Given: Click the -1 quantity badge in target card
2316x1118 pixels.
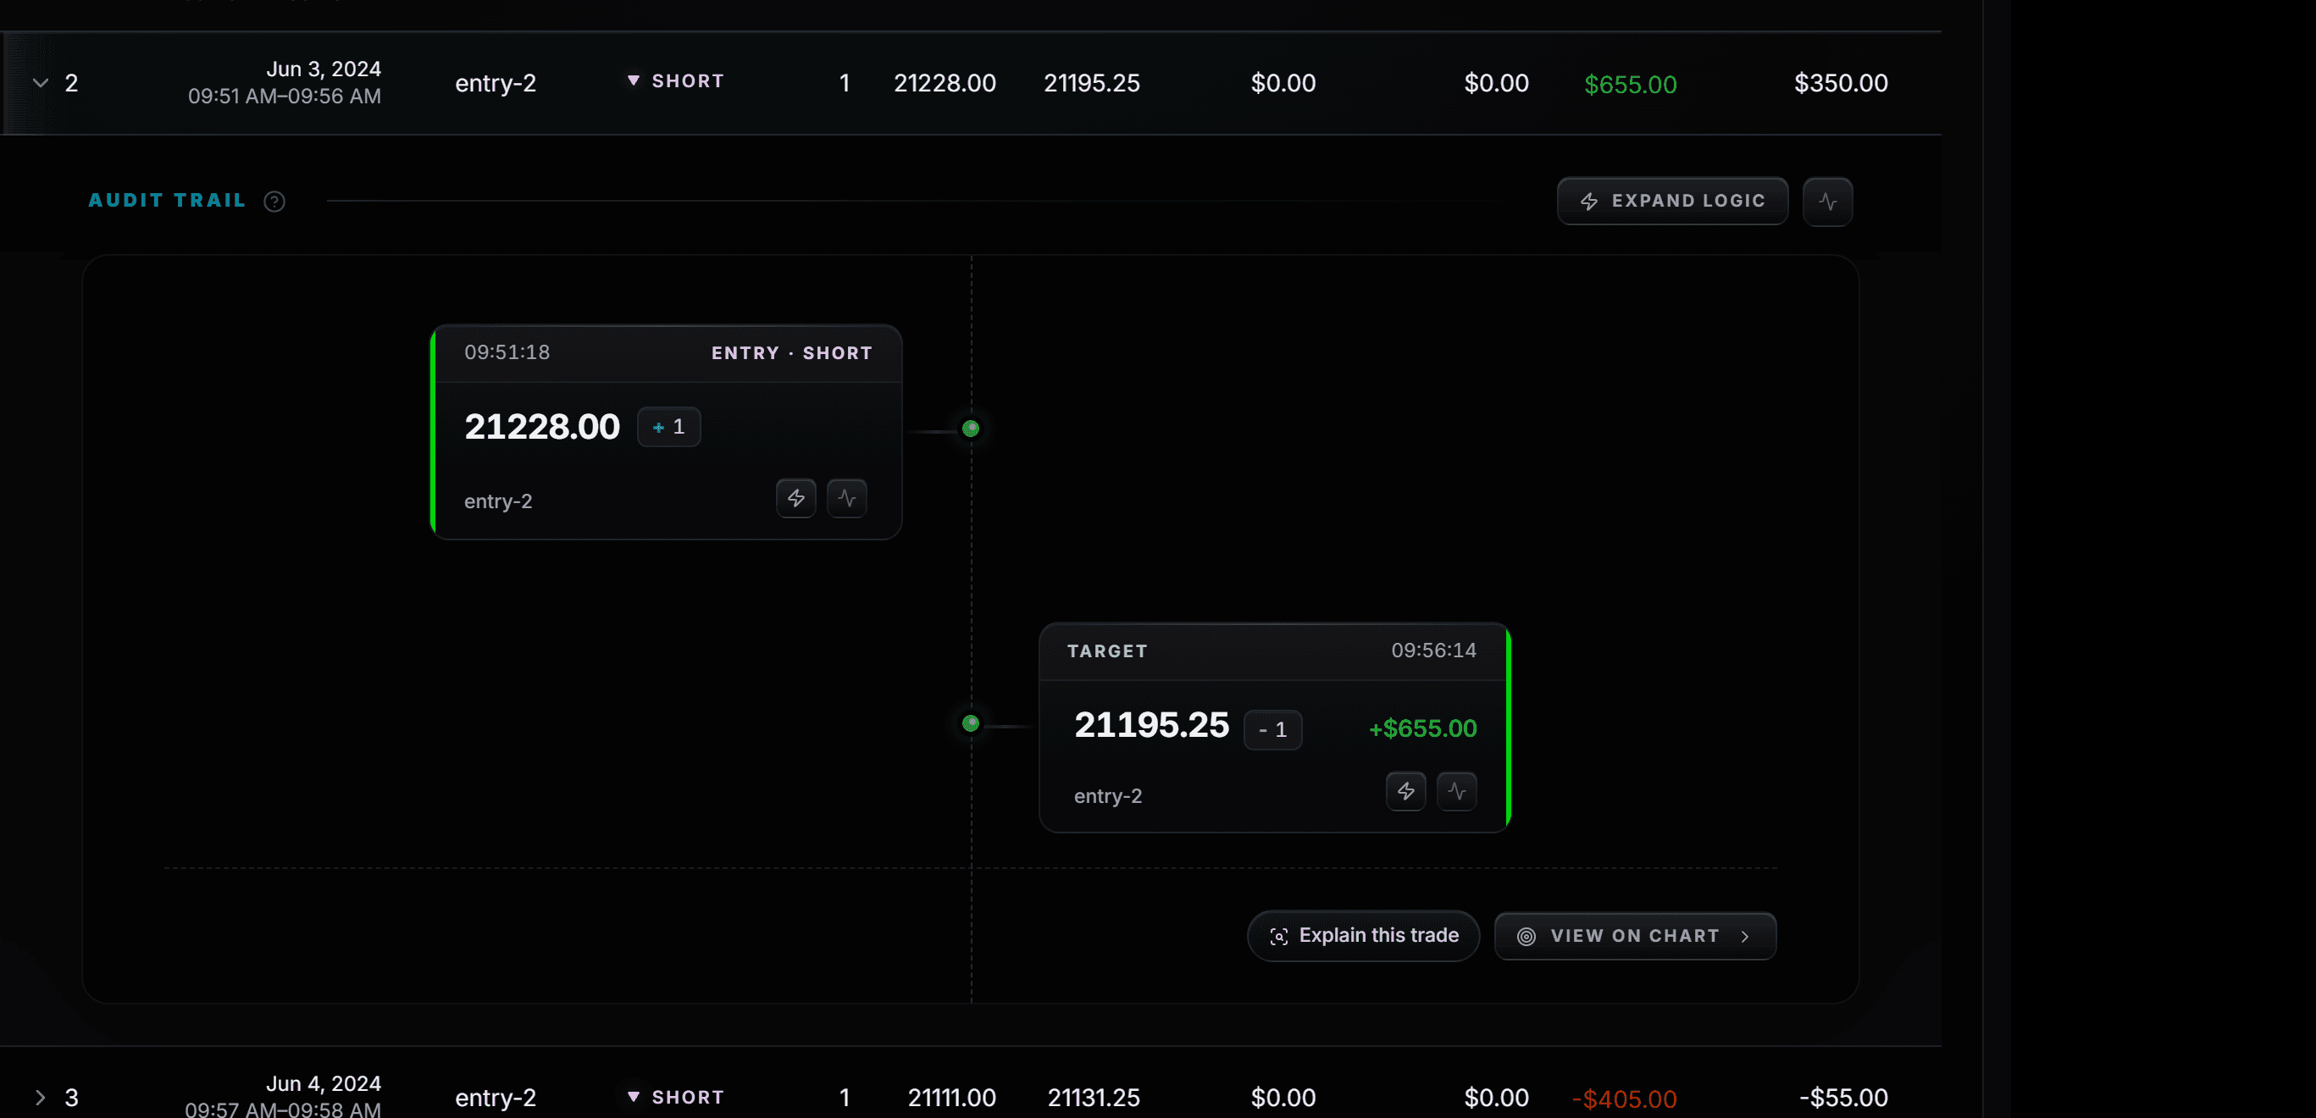Looking at the screenshot, I should (x=1272, y=730).
